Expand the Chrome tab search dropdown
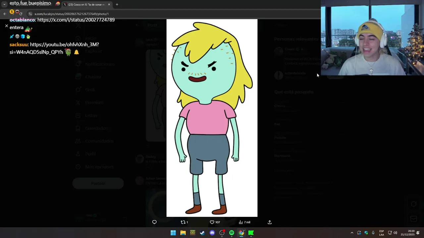 4,5
